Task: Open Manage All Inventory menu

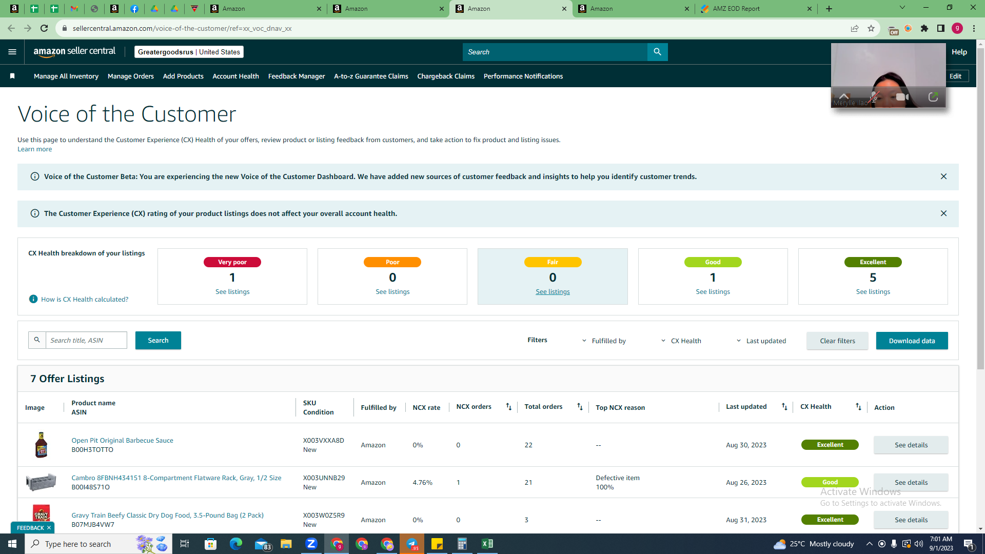Action: click(66, 76)
